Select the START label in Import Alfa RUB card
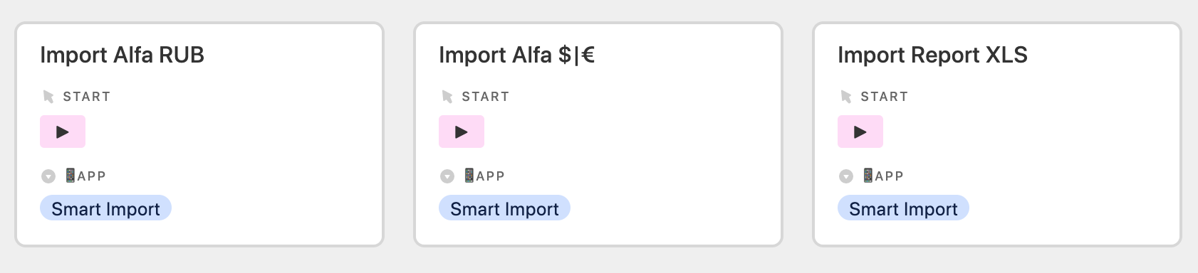The width and height of the screenshot is (1198, 273). click(87, 97)
